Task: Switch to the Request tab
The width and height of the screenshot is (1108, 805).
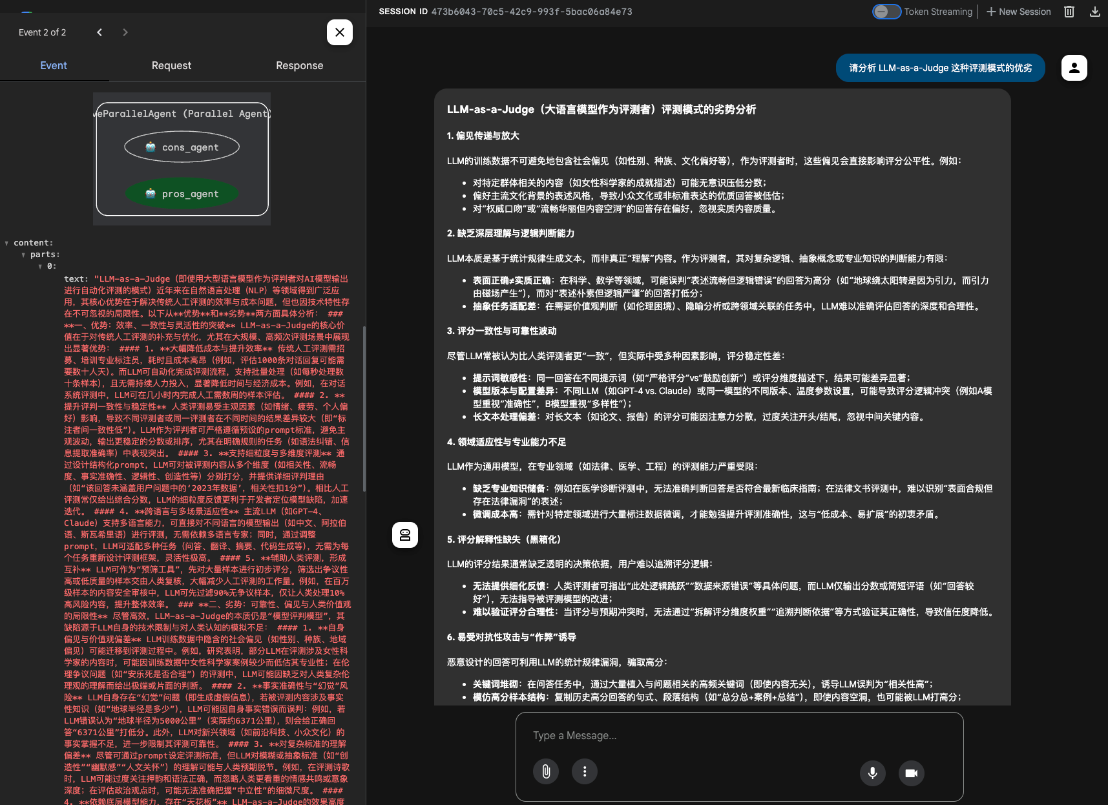Action: 171,66
